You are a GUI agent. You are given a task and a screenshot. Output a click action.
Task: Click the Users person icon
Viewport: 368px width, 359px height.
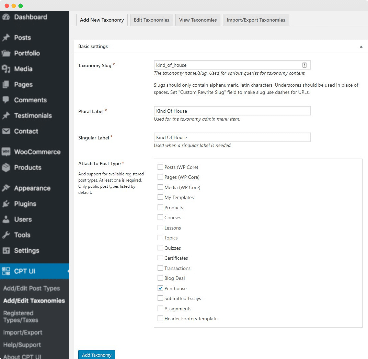pyautogui.click(x=6, y=219)
